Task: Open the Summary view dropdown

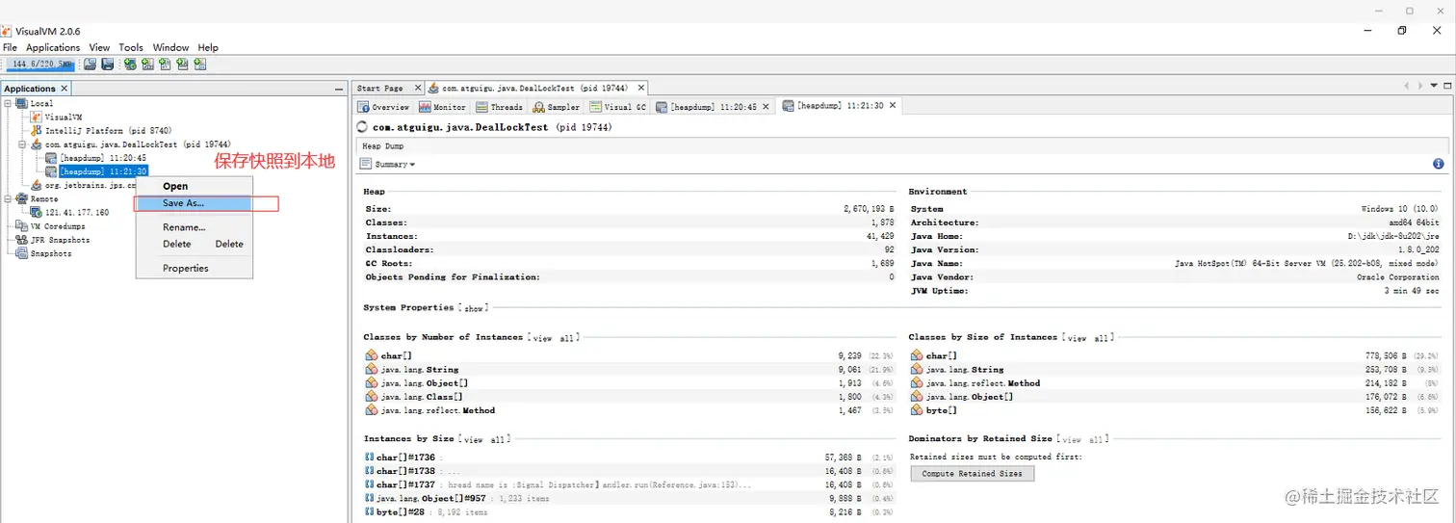Action: tap(388, 164)
